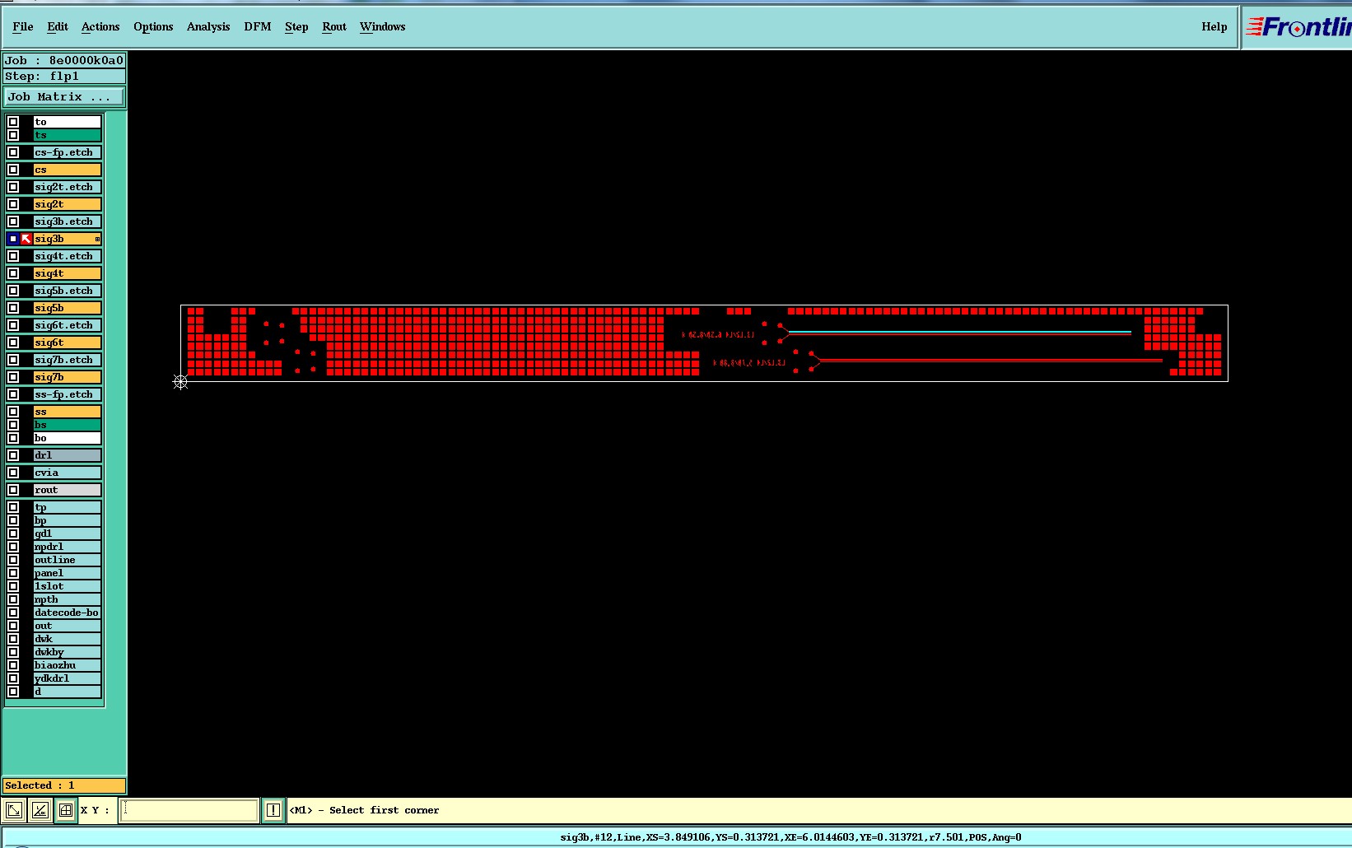Select the dwkby layer name
Image resolution: width=1352 pixels, height=848 pixels.
click(68, 652)
